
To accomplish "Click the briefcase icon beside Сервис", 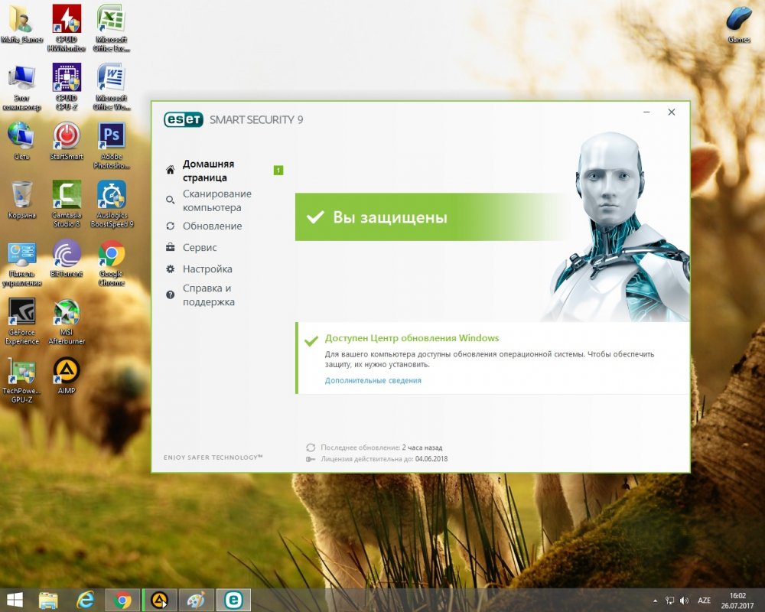I will coord(170,248).
